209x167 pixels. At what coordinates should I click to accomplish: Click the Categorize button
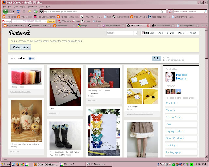[x=21, y=47]
